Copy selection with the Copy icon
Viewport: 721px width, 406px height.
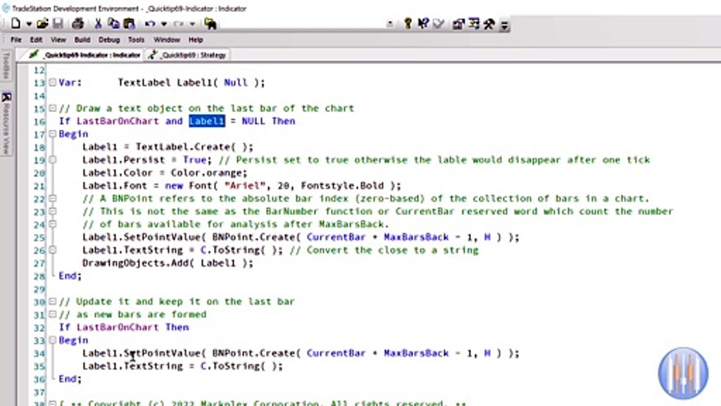tap(113, 24)
